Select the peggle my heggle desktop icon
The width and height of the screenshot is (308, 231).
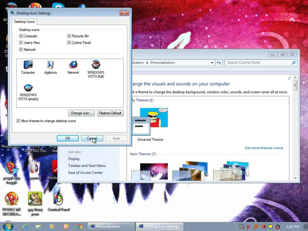pos(12,172)
